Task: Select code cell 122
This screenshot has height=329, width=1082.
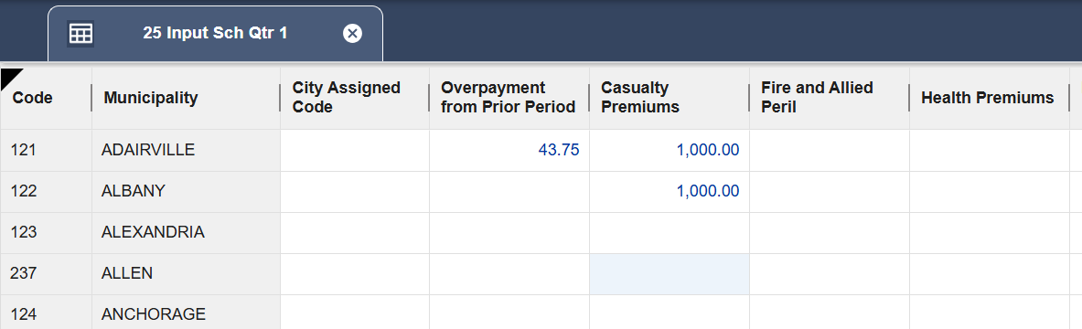Action: [47, 192]
